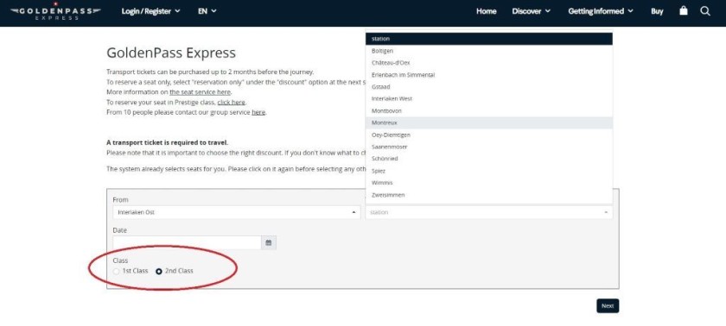Open the From station dropdown Interlaken Ost
Screen dimensions: 726x326
(x=236, y=212)
